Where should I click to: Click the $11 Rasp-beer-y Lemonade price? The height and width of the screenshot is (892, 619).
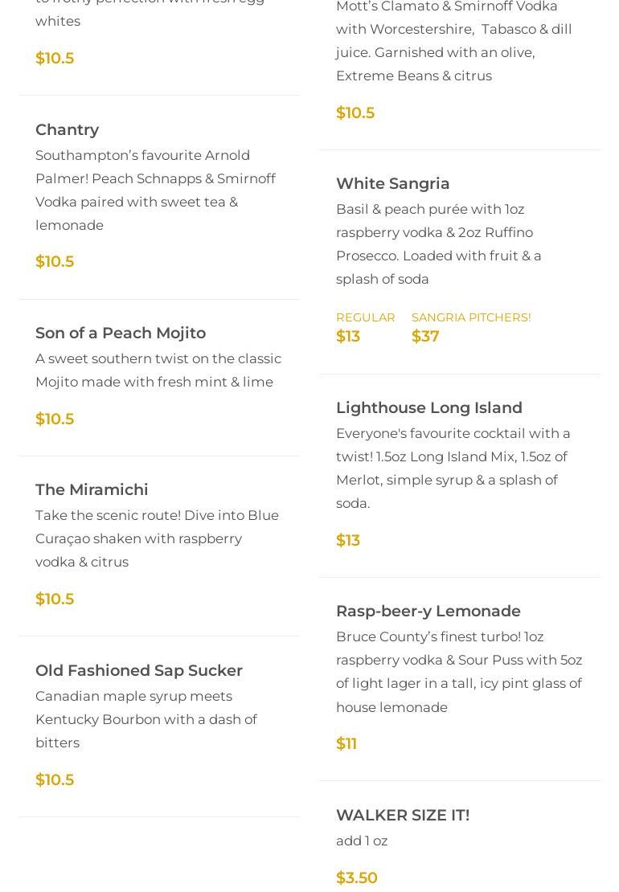[x=346, y=743]
